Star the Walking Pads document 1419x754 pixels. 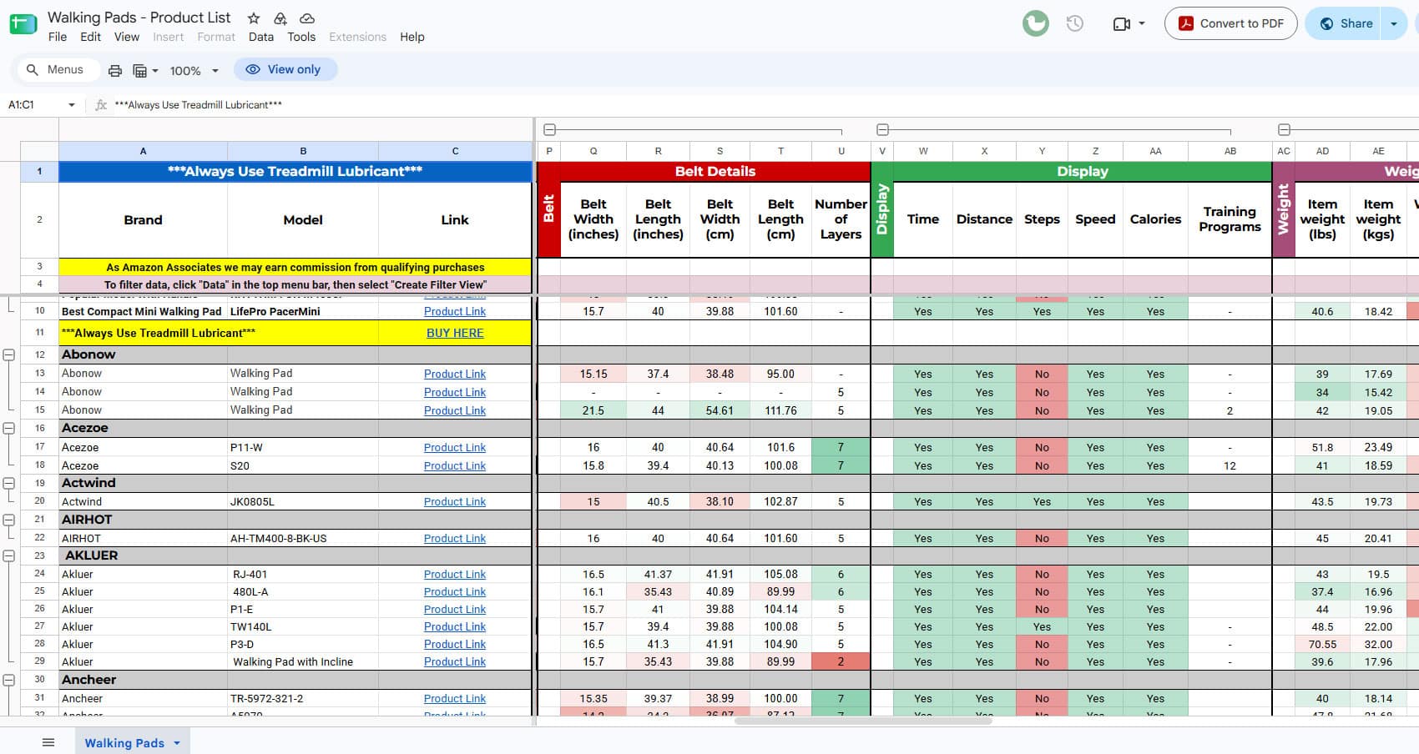254,18
